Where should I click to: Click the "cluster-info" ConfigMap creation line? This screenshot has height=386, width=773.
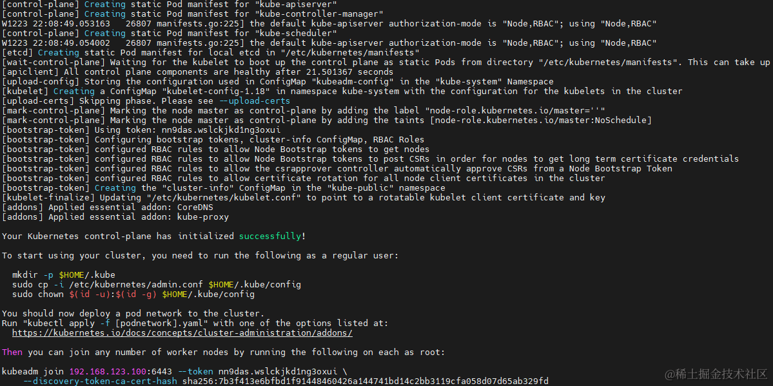point(223,188)
